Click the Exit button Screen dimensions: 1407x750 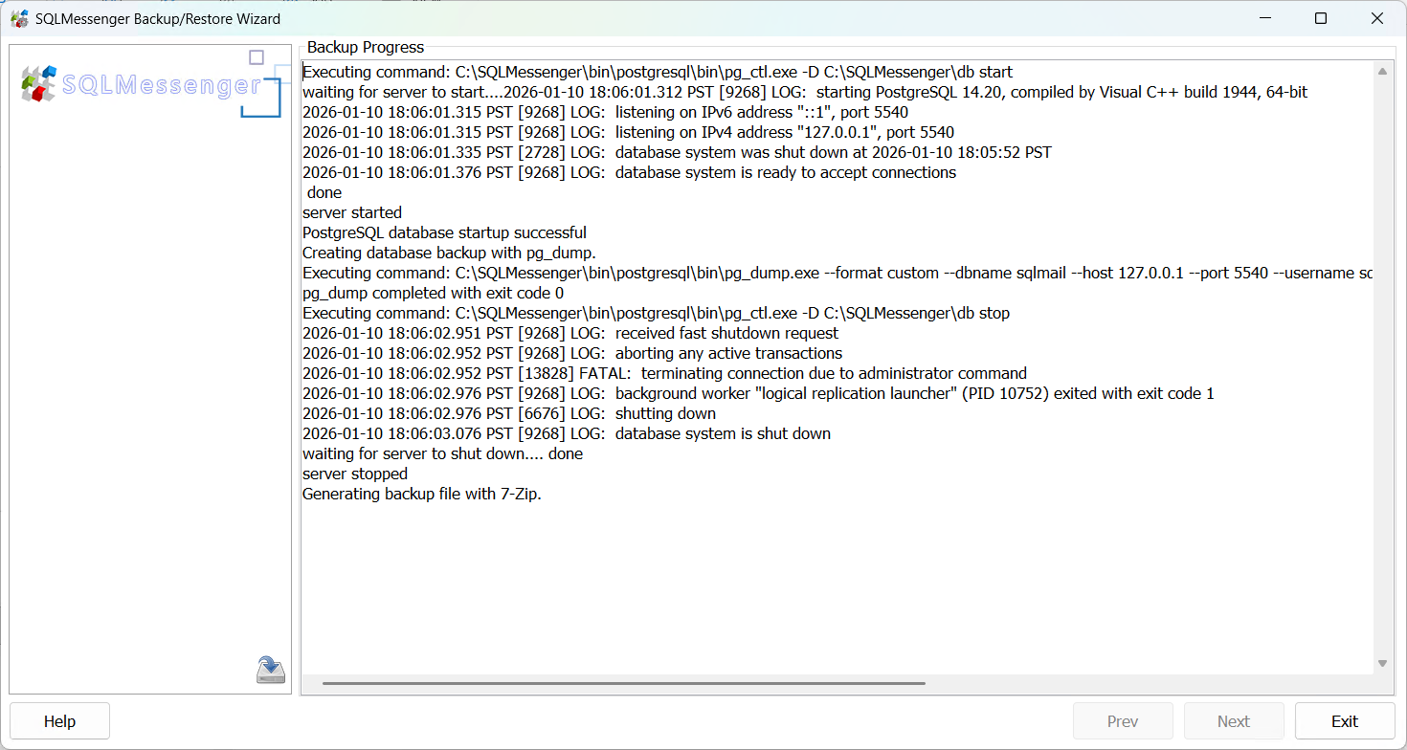tap(1345, 720)
